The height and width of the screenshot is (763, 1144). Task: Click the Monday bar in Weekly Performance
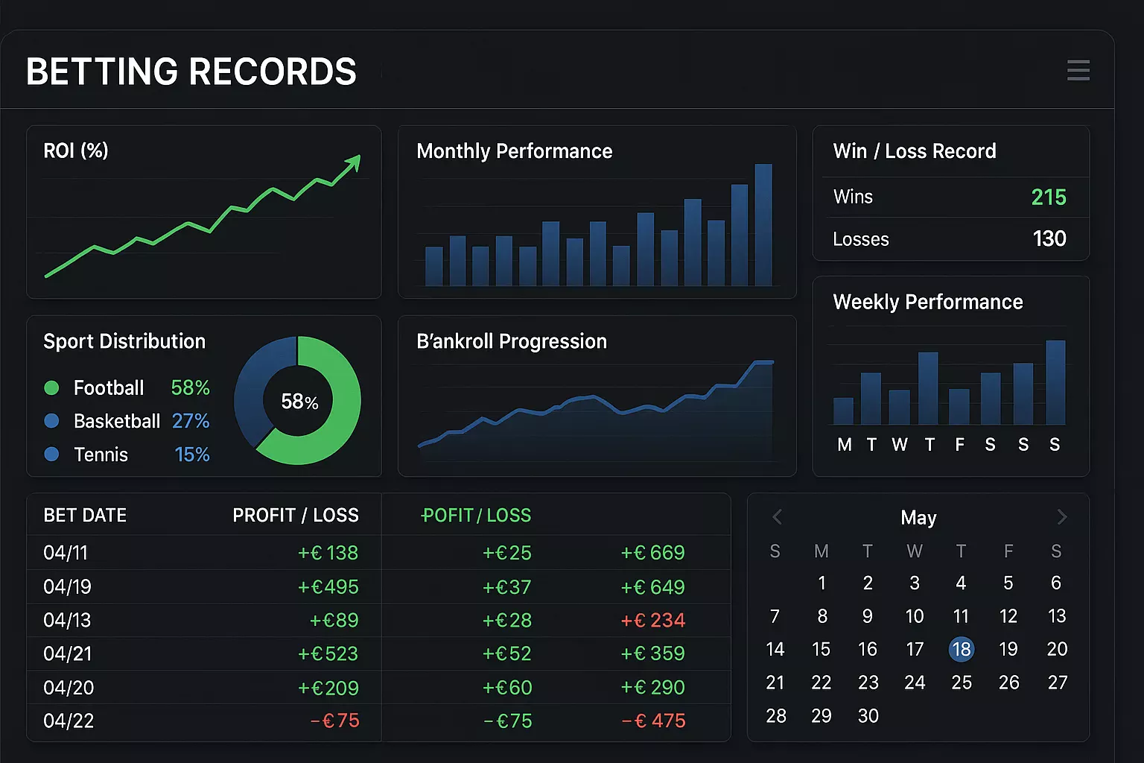pyautogui.click(x=843, y=411)
